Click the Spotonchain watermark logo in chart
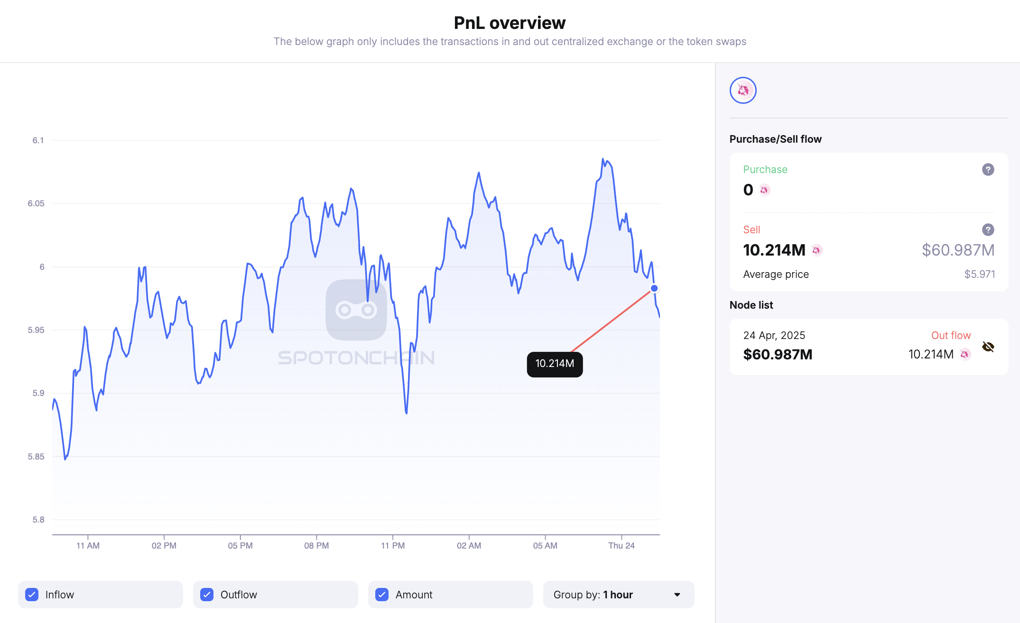Viewport: 1020px width, 623px height. point(356,310)
